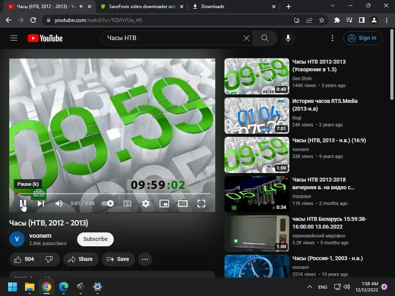
Task: Open thumbnail of Часы НТВ 2012-2013 (Ускорение в 1.5)
Action: 257,76
